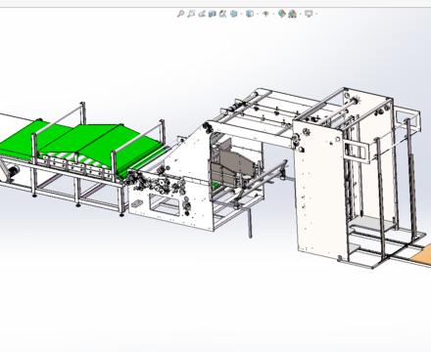431x352 pixels.
Task: Click the Apply Scene icon
Action: (x=293, y=14)
